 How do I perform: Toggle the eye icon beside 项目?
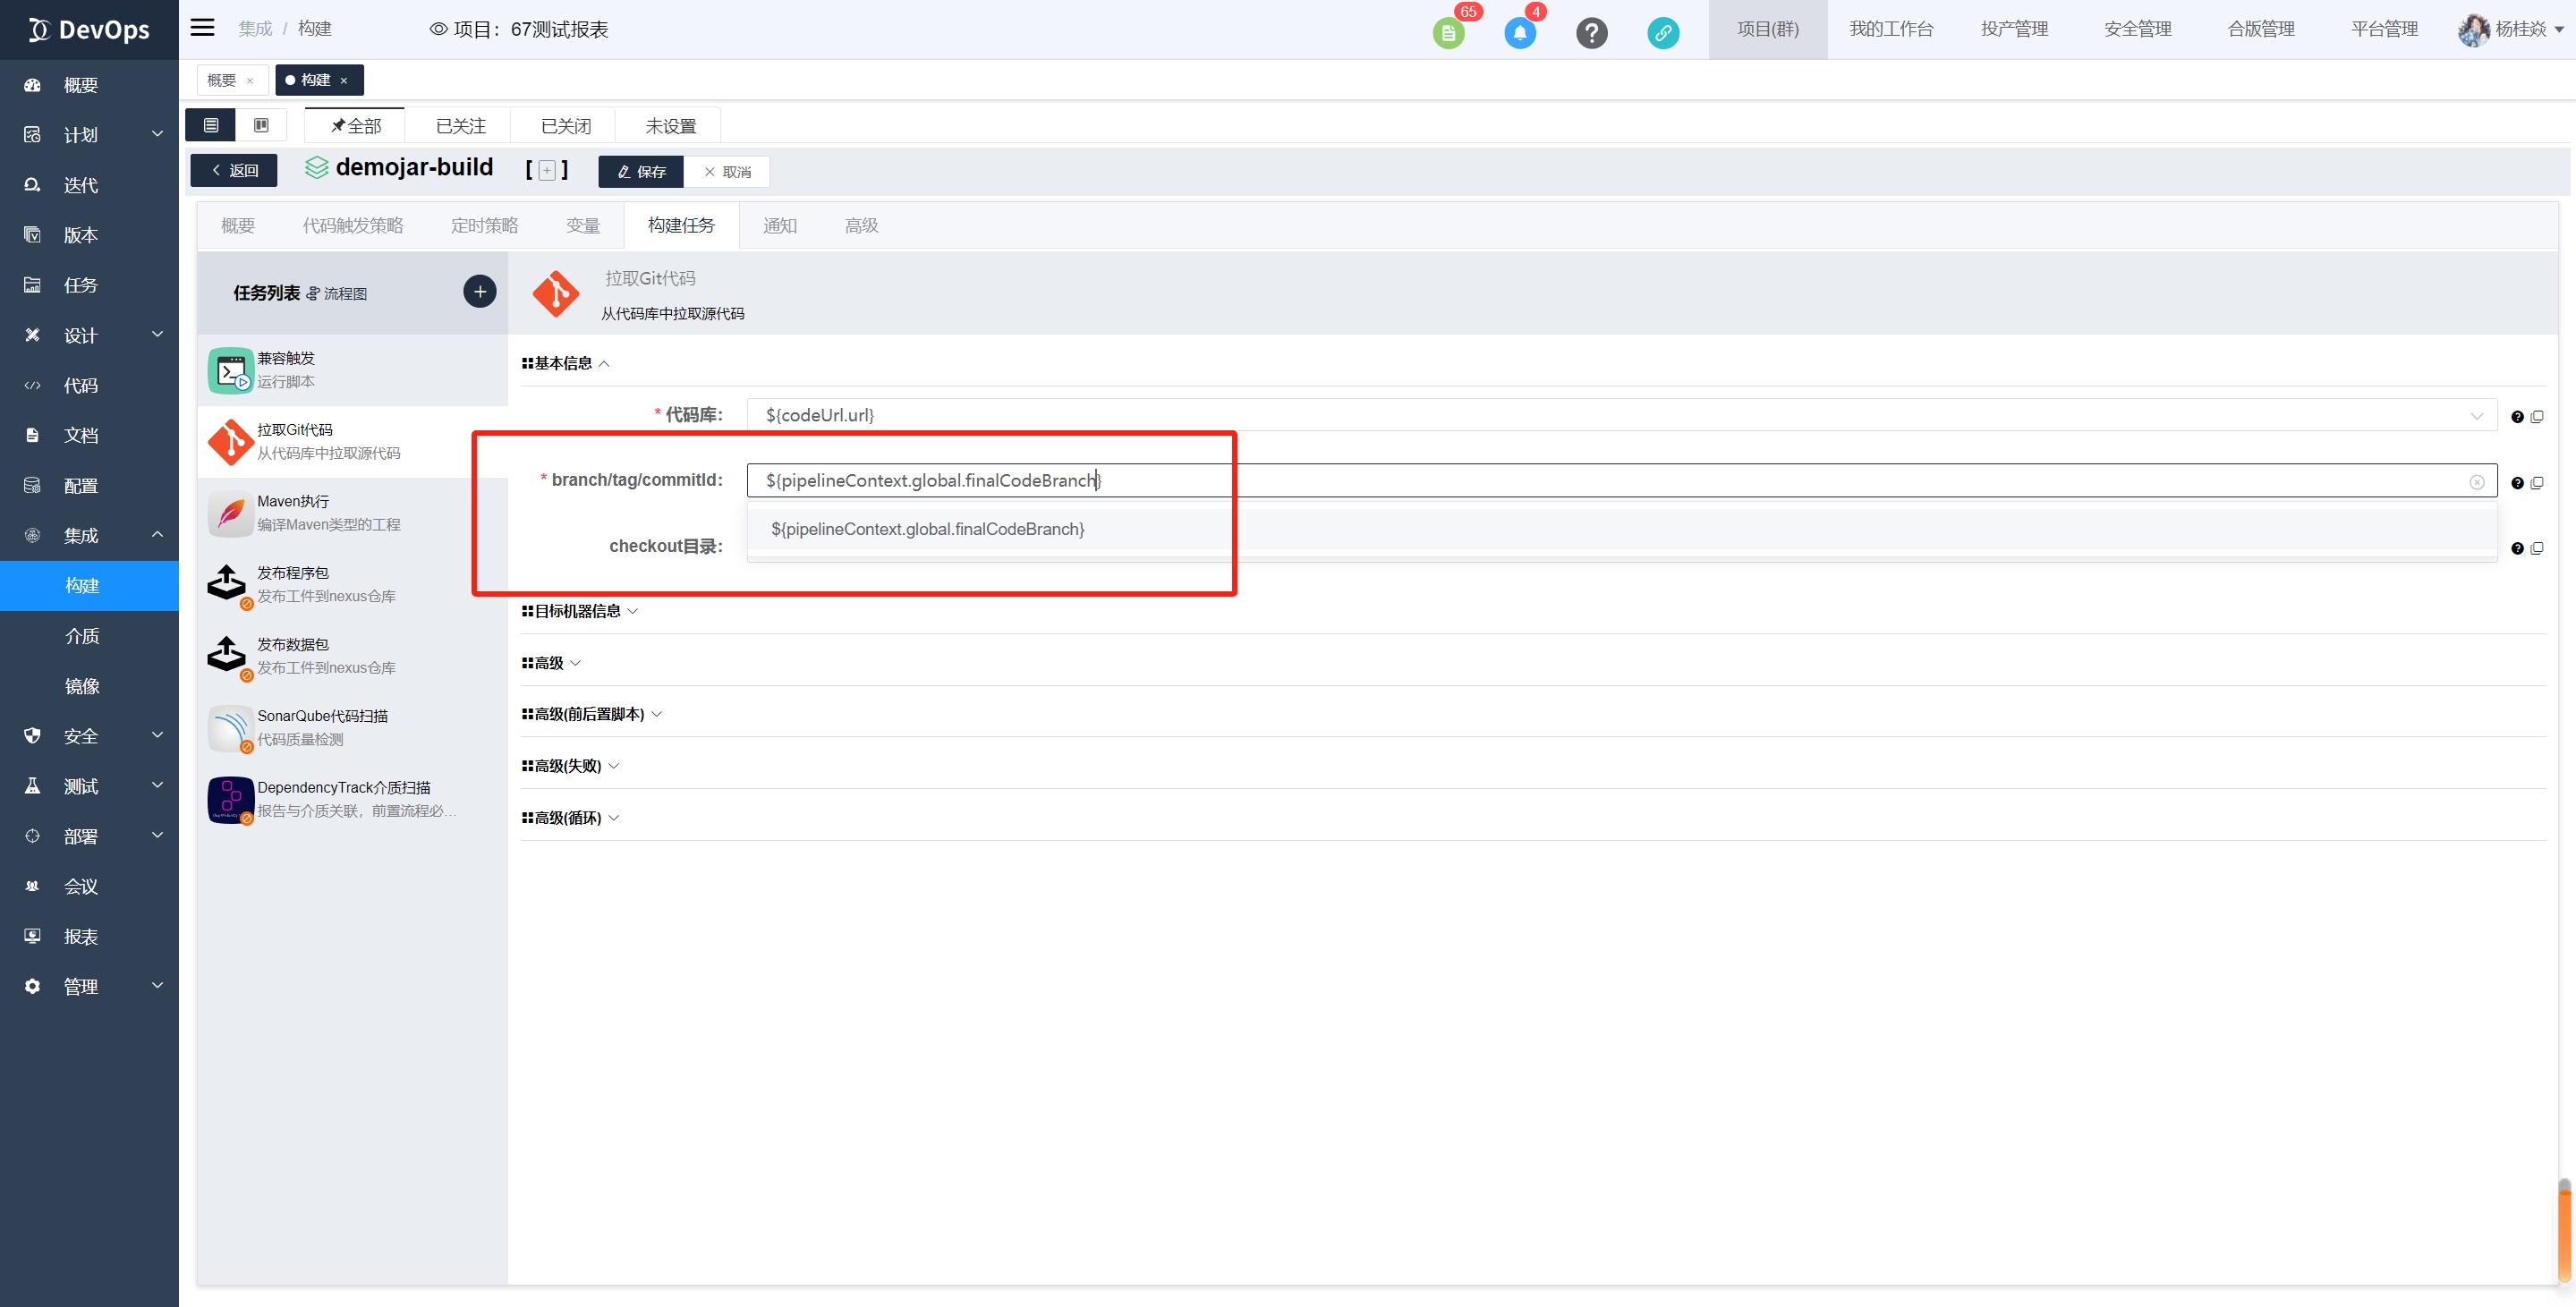438,29
